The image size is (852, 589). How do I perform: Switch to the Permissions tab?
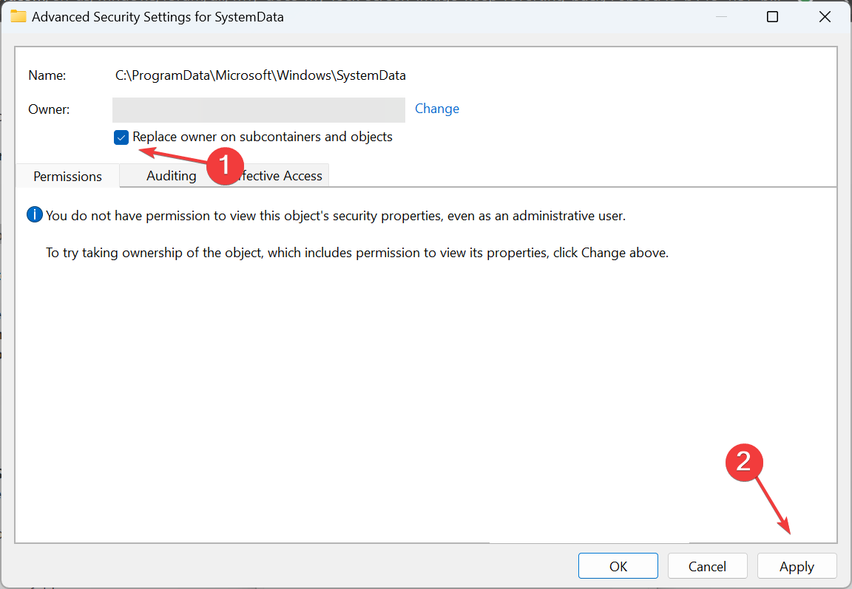(67, 176)
